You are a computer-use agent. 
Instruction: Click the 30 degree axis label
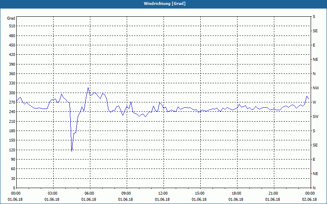(13, 179)
